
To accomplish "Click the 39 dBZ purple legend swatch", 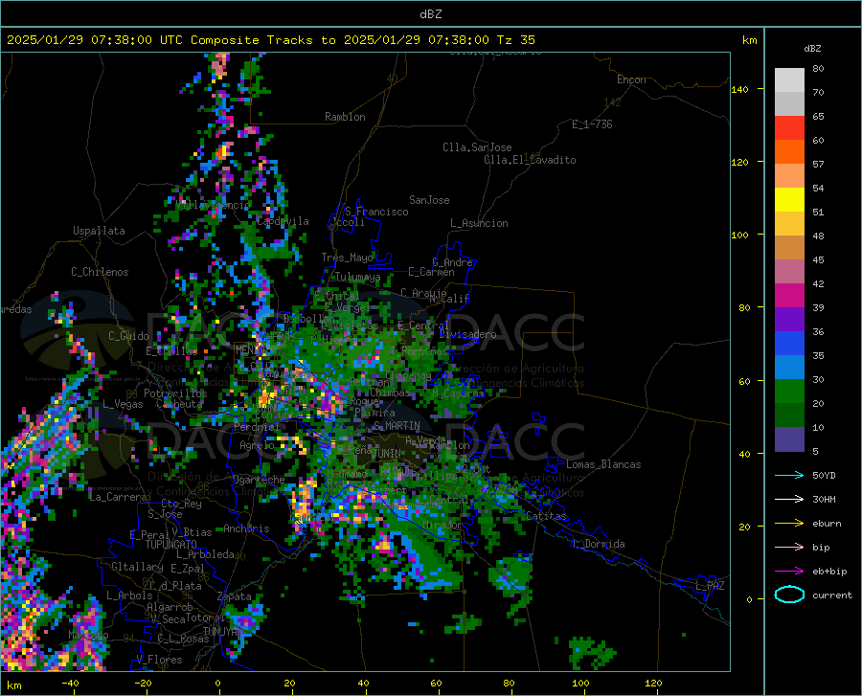I will [x=789, y=320].
